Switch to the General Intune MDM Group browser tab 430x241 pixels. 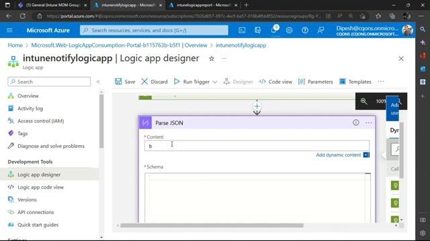[52, 5]
